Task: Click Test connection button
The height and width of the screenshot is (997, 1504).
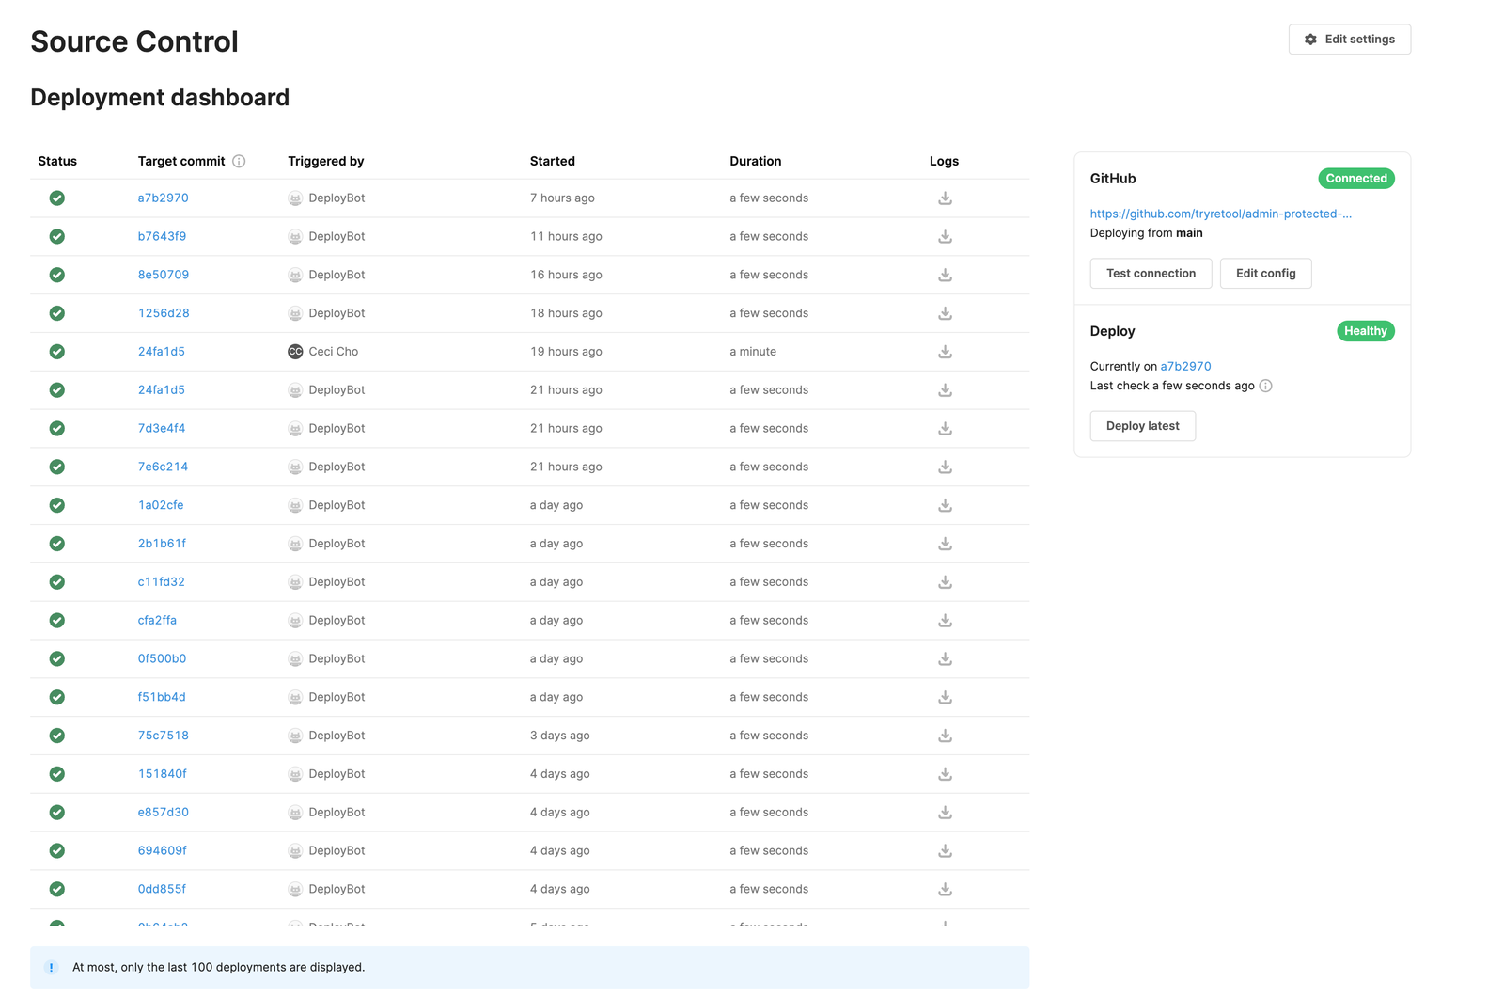Action: click(1151, 274)
